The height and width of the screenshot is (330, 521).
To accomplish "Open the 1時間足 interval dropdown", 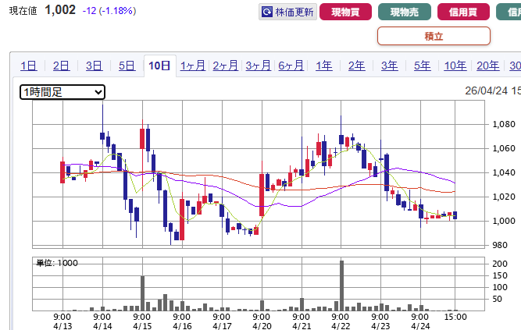I will [x=62, y=92].
